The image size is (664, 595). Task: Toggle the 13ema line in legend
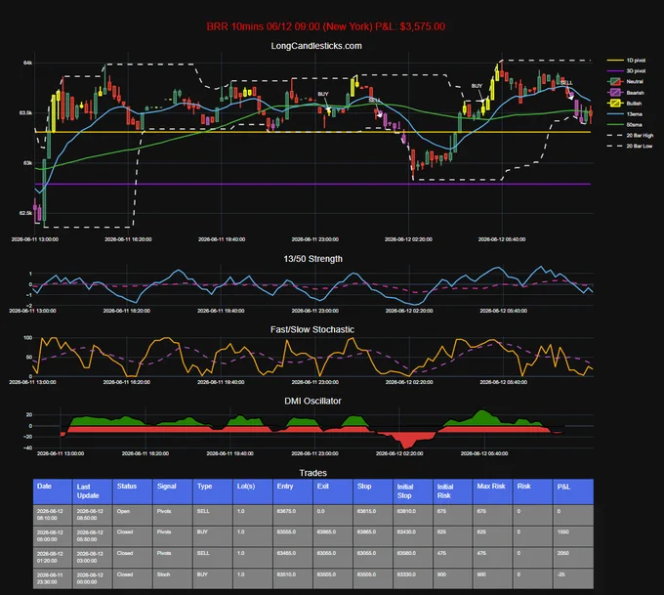[x=625, y=114]
